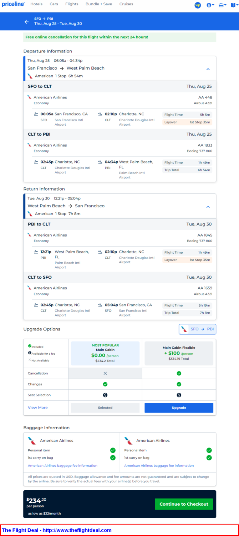Open the Cruises tab
This screenshot has height=536, width=239.
126,4
